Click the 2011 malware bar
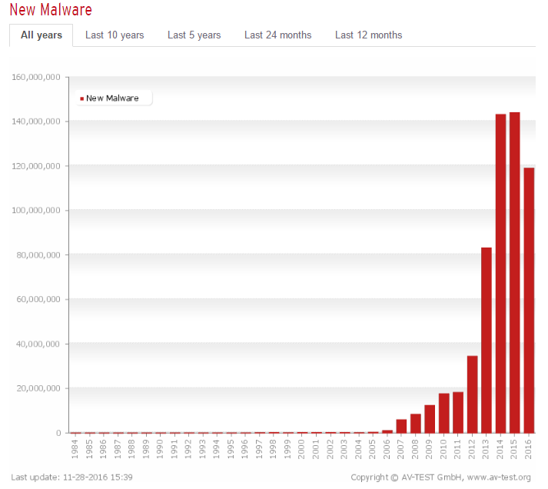 (458, 413)
